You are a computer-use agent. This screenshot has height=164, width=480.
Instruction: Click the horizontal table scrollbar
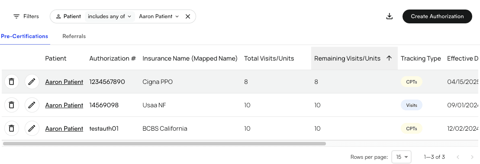[164, 143]
